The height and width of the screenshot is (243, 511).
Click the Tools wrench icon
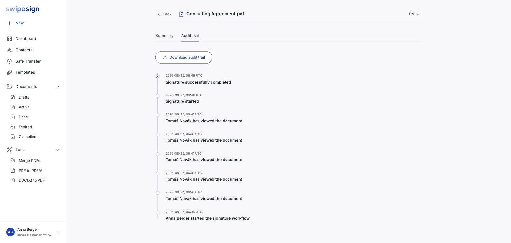(9, 150)
